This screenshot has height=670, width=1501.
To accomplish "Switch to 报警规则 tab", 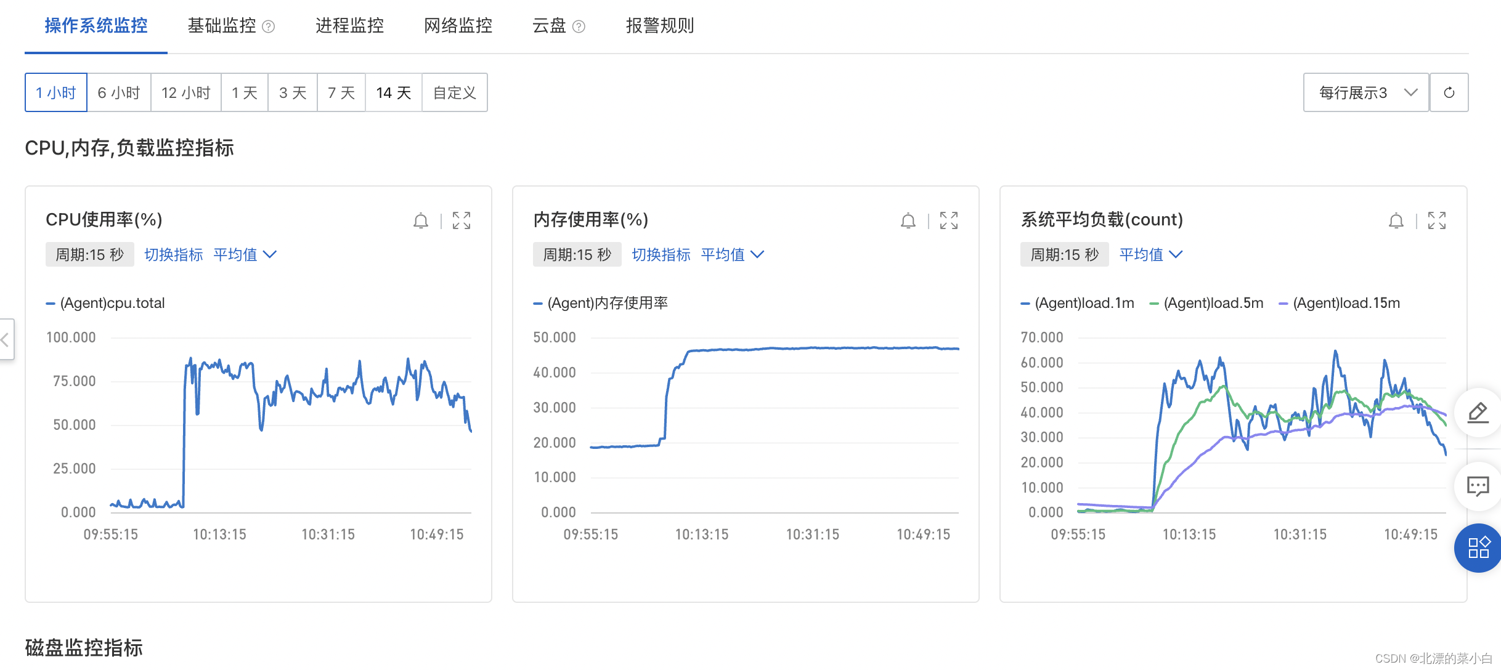I will [661, 26].
